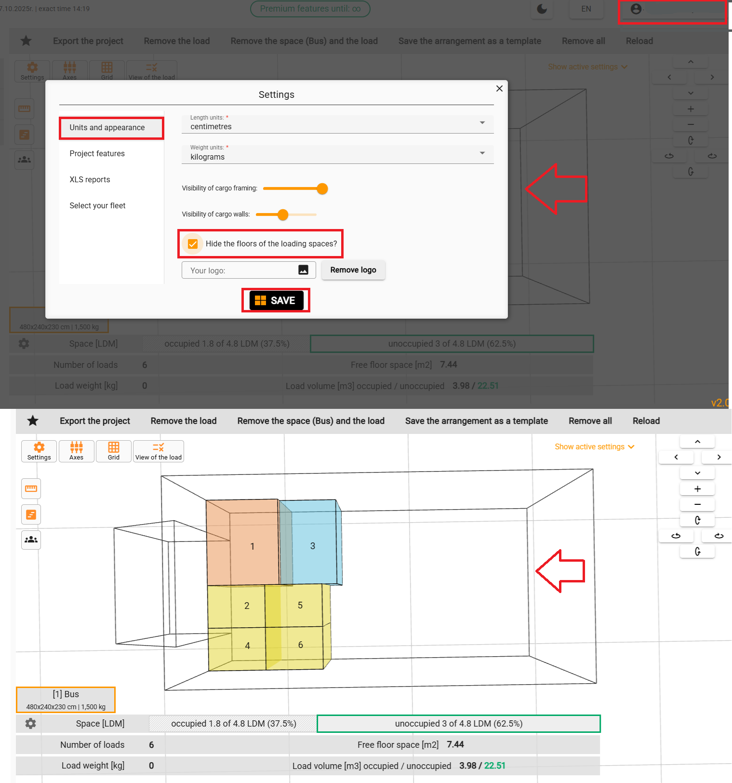The image size is (732, 783).
Task: Select the [1] Bus loading space tile
Action: (x=66, y=700)
